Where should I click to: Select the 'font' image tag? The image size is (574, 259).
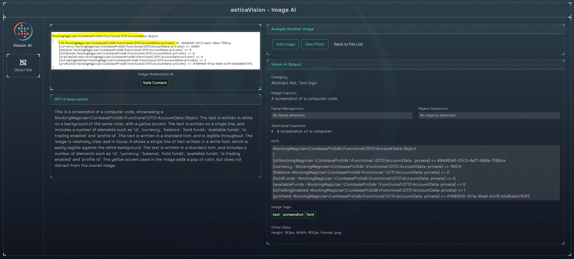pyautogui.click(x=311, y=215)
